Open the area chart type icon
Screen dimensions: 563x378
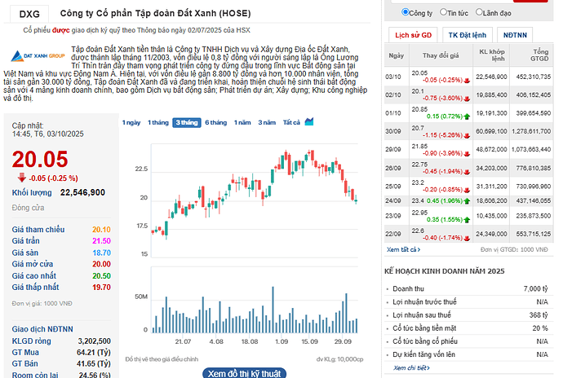pos(309,122)
